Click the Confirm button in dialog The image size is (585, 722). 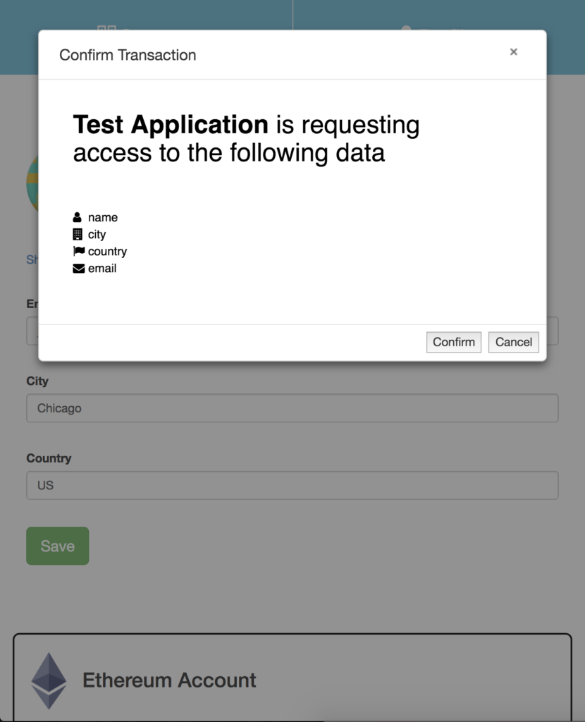point(453,342)
